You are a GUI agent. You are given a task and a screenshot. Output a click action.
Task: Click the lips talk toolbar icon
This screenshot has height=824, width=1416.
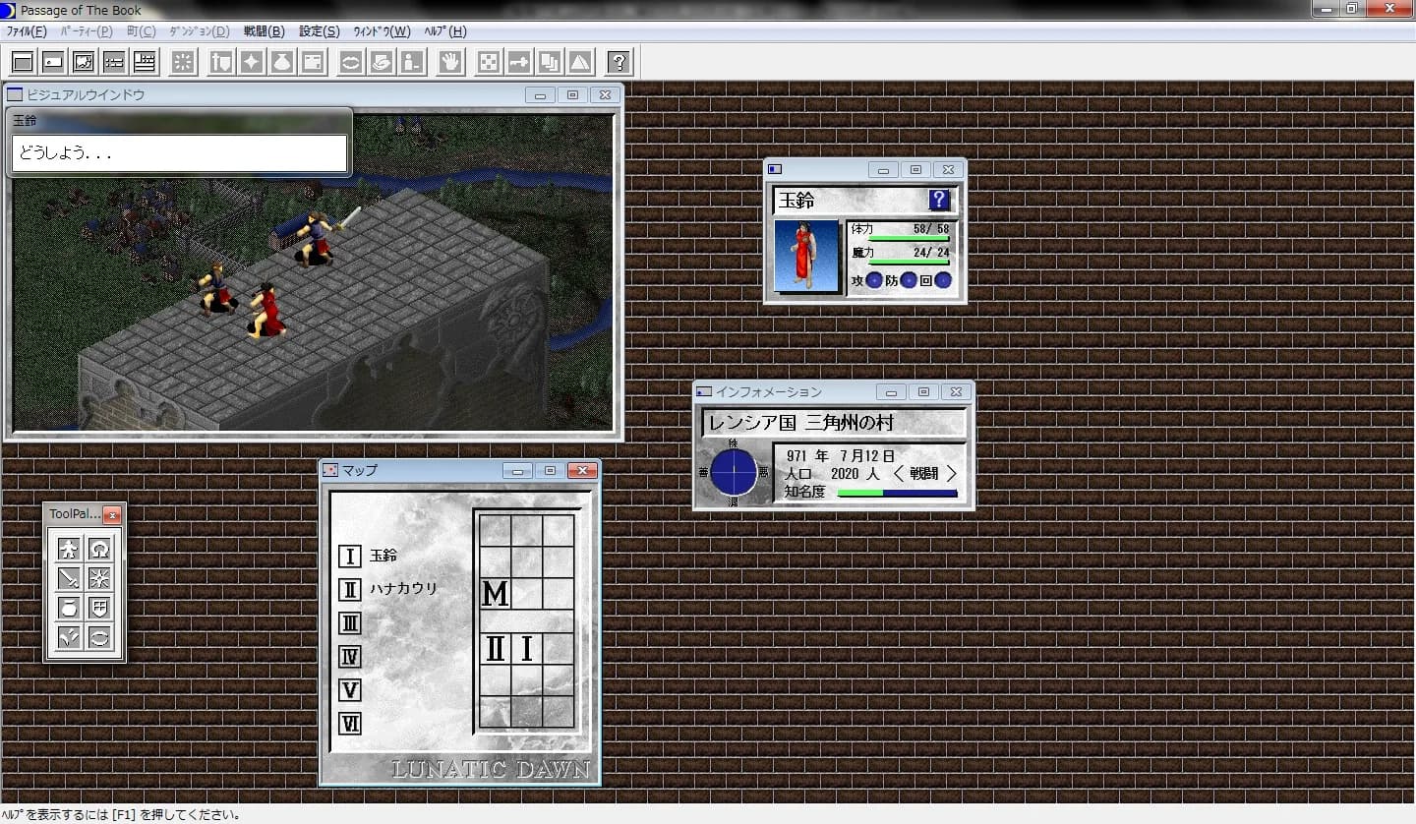click(x=351, y=62)
